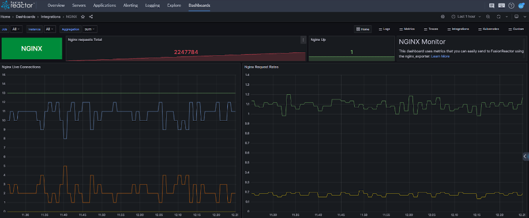Go to Integrations in the breadcrumb
Screen dimensions: 529x218
[51, 17]
